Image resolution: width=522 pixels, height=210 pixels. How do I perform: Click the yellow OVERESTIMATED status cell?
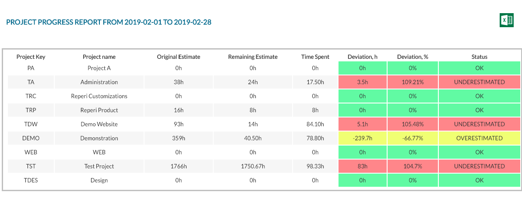[x=479, y=138]
